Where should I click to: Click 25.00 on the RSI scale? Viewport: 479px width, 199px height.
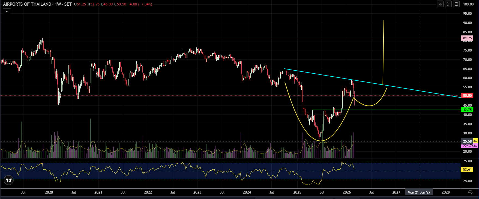pos(468,181)
